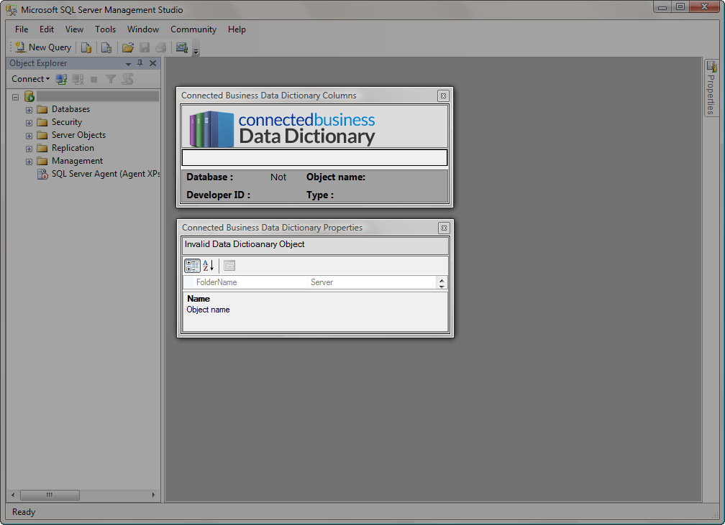
Task: Click Database Engine Query icon
Action: click(x=86, y=48)
